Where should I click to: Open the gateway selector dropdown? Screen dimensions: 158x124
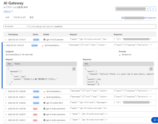pos(132,9)
